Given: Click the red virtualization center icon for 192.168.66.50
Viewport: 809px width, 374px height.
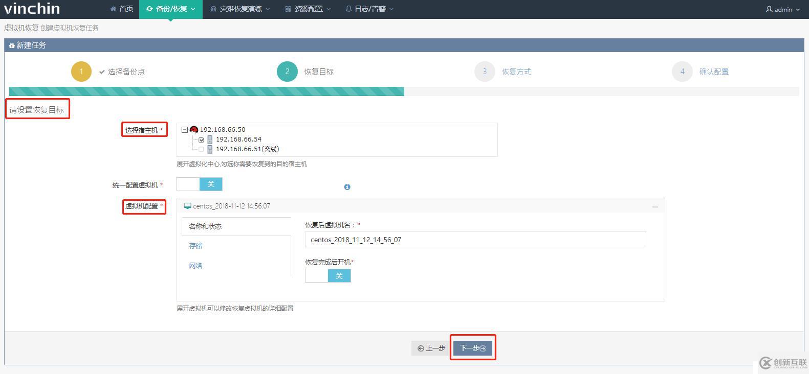Looking at the screenshot, I should coord(194,130).
